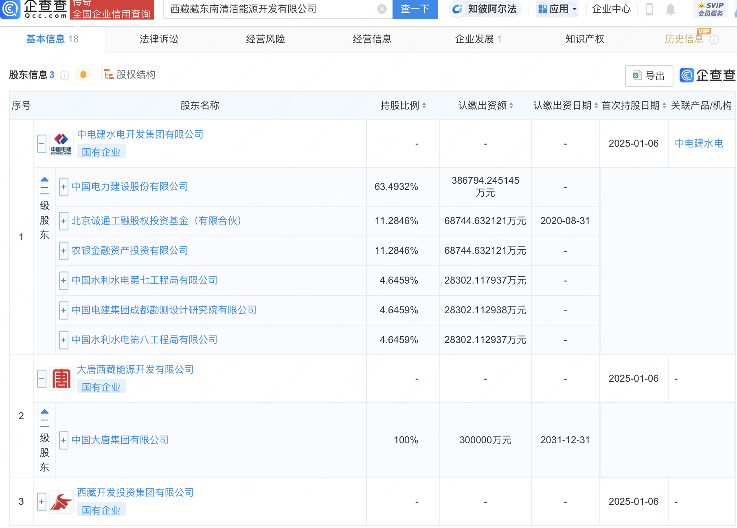Click the orange shareholder alert bell
The image size is (737, 528).
83,75
